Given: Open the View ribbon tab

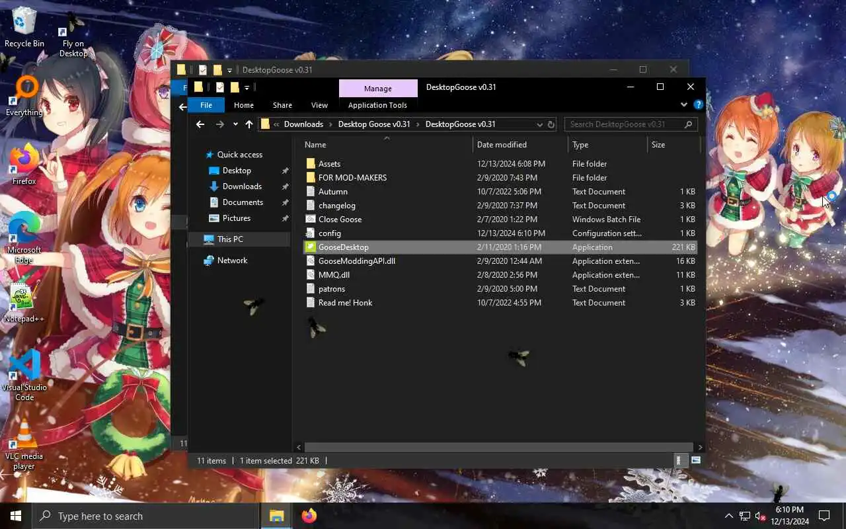Looking at the screenshot, I should (319, 105).
